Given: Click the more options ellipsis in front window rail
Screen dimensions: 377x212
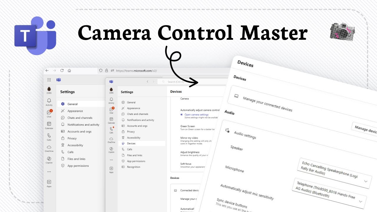Looking at the screenshot, I should pyautogui.click(x=111, y=160).
